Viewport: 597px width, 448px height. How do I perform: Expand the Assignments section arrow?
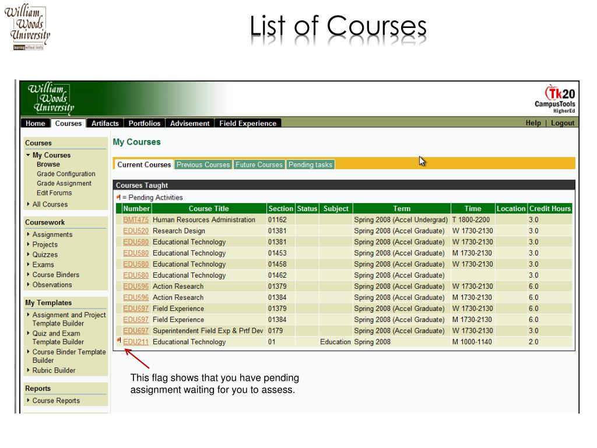click(x=28, y=235)
